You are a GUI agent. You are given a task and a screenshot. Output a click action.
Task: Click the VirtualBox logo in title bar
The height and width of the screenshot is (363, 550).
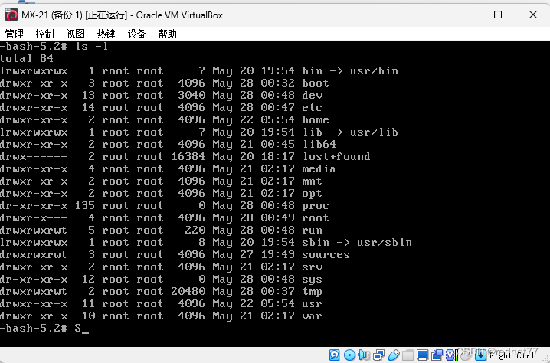11,15
